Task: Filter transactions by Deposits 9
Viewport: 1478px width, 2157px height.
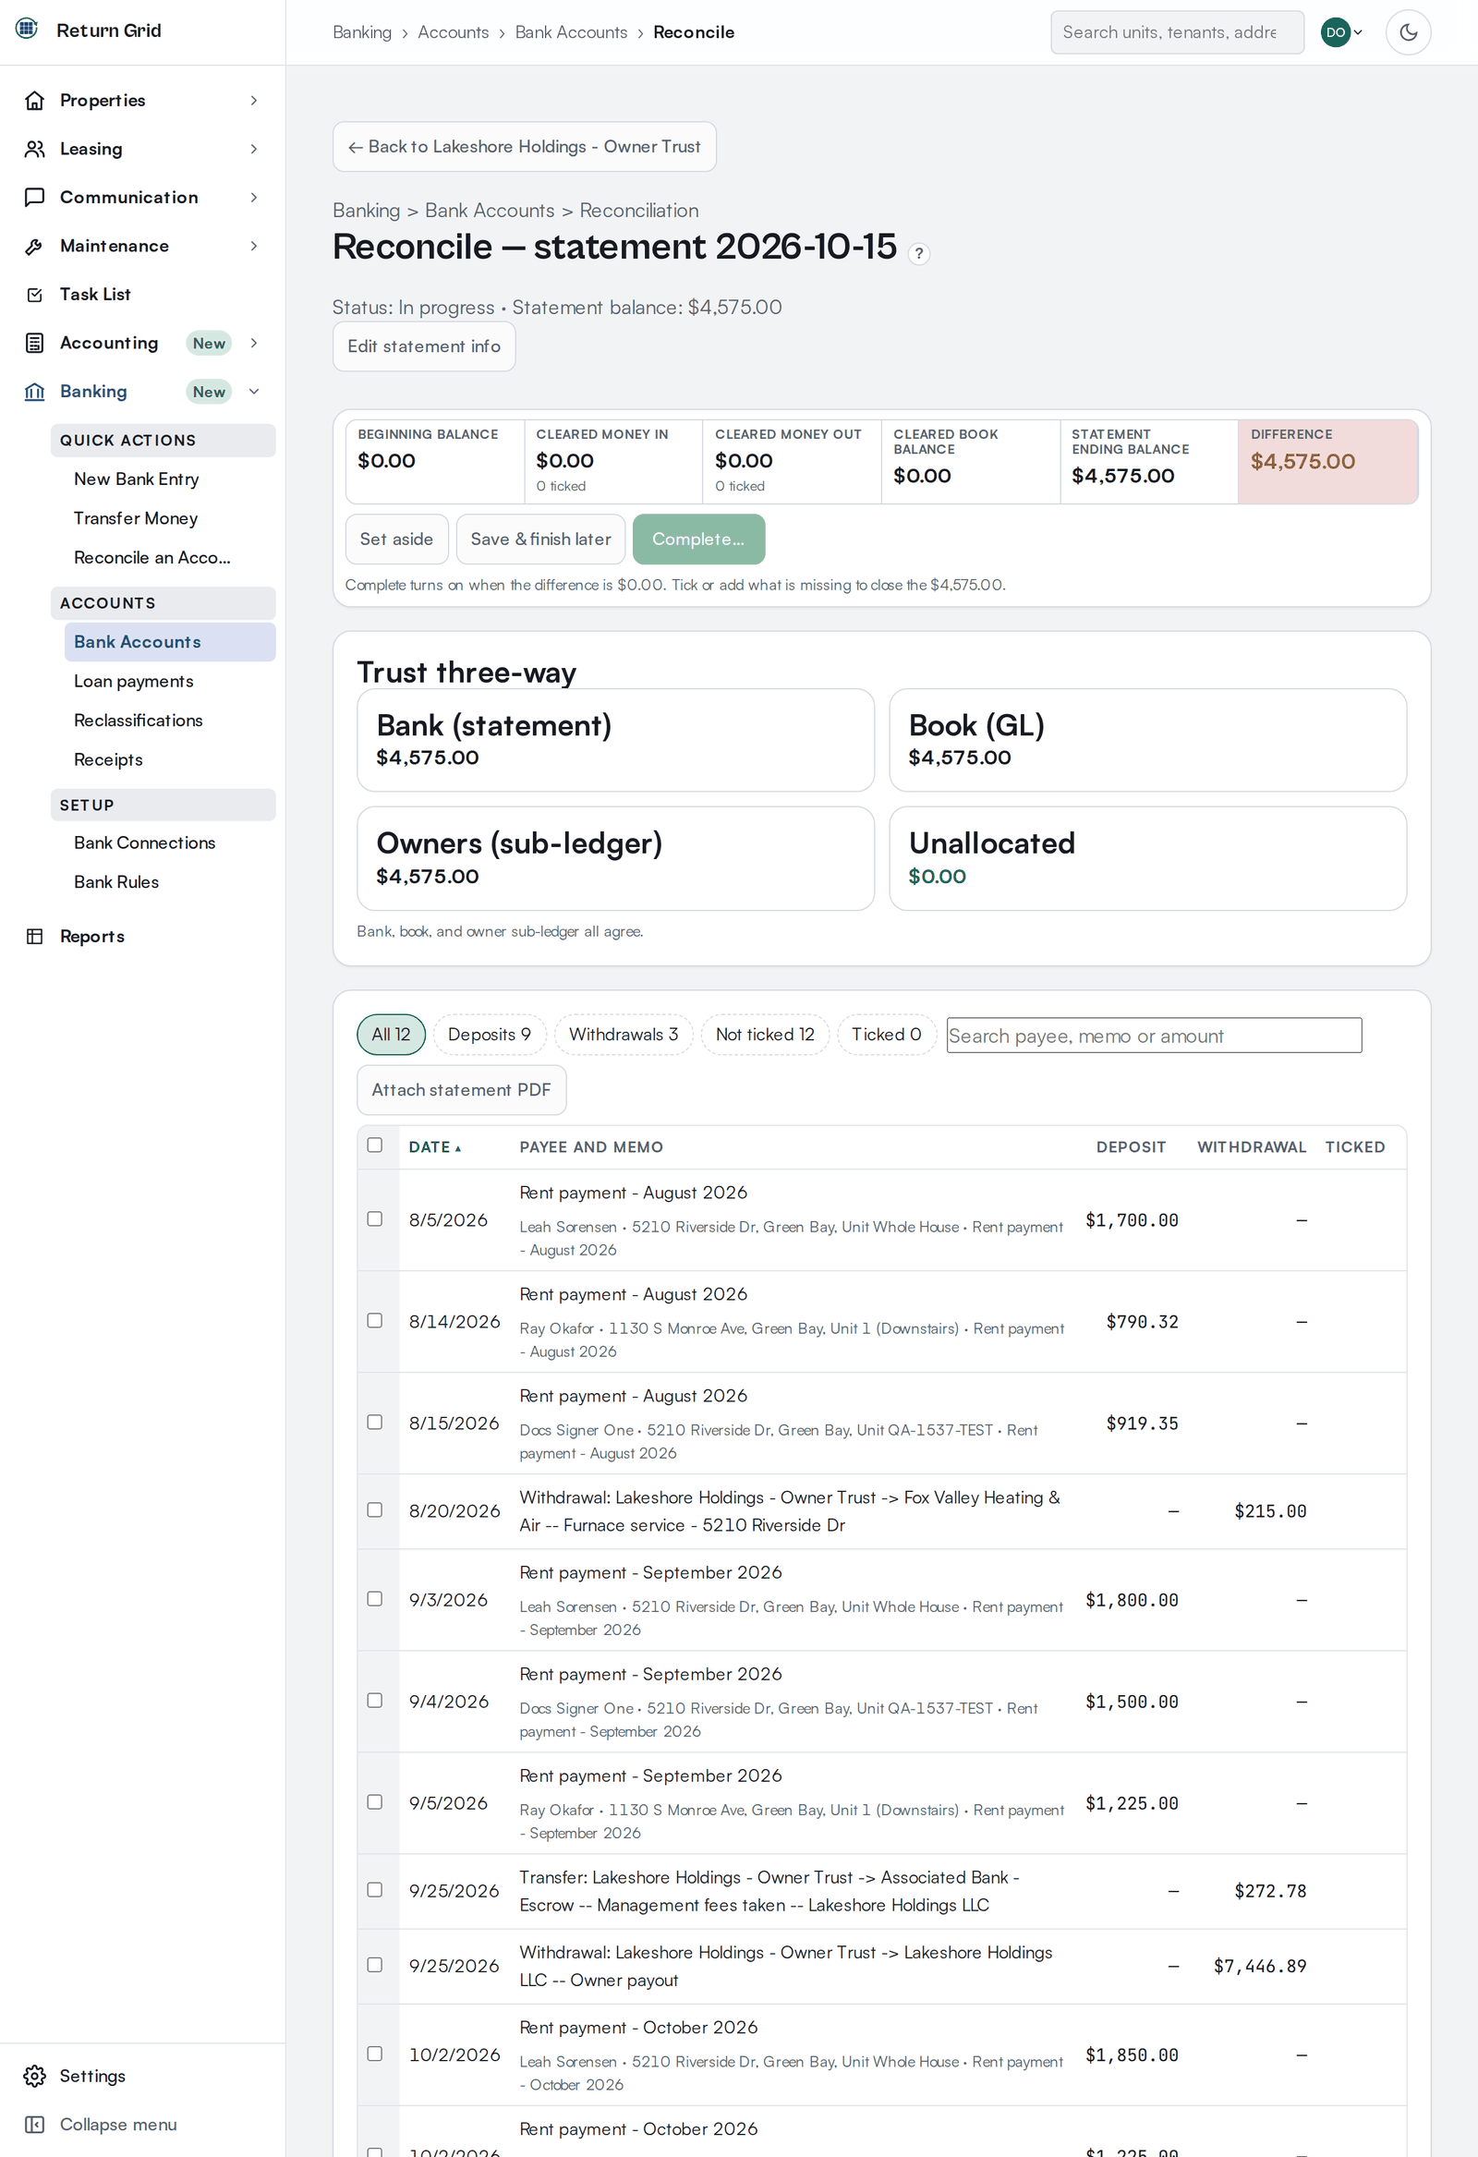Action: (x=490, y=1035)
